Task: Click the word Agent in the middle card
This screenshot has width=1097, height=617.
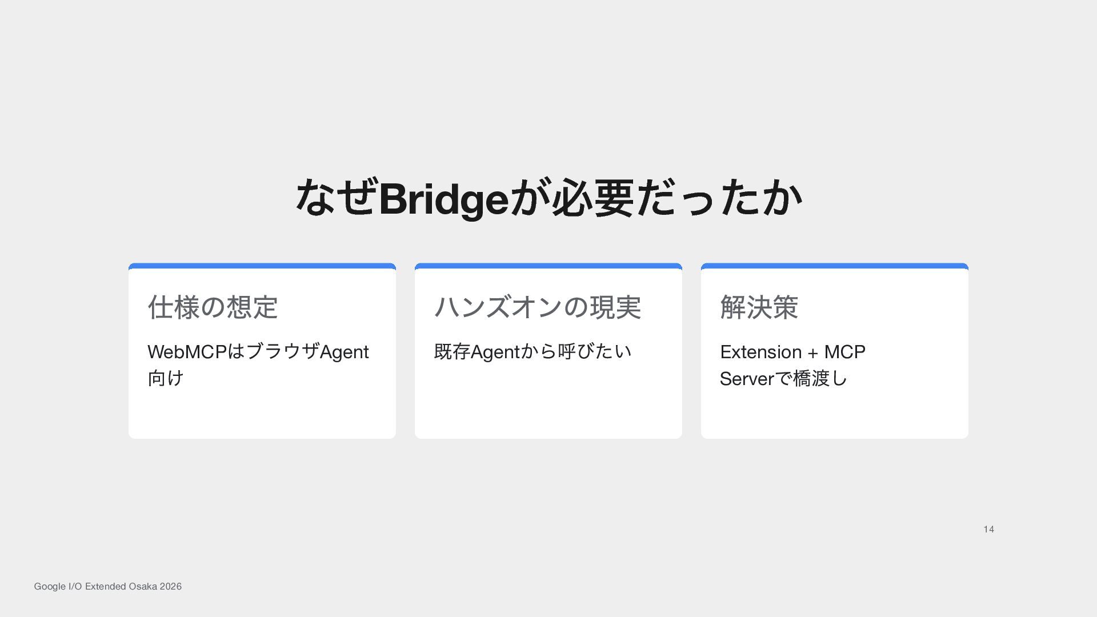Action: (494, 352)
